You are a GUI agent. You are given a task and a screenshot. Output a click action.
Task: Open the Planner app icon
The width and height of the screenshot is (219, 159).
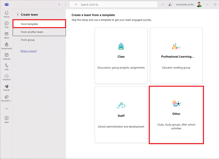tap(6, 88)
